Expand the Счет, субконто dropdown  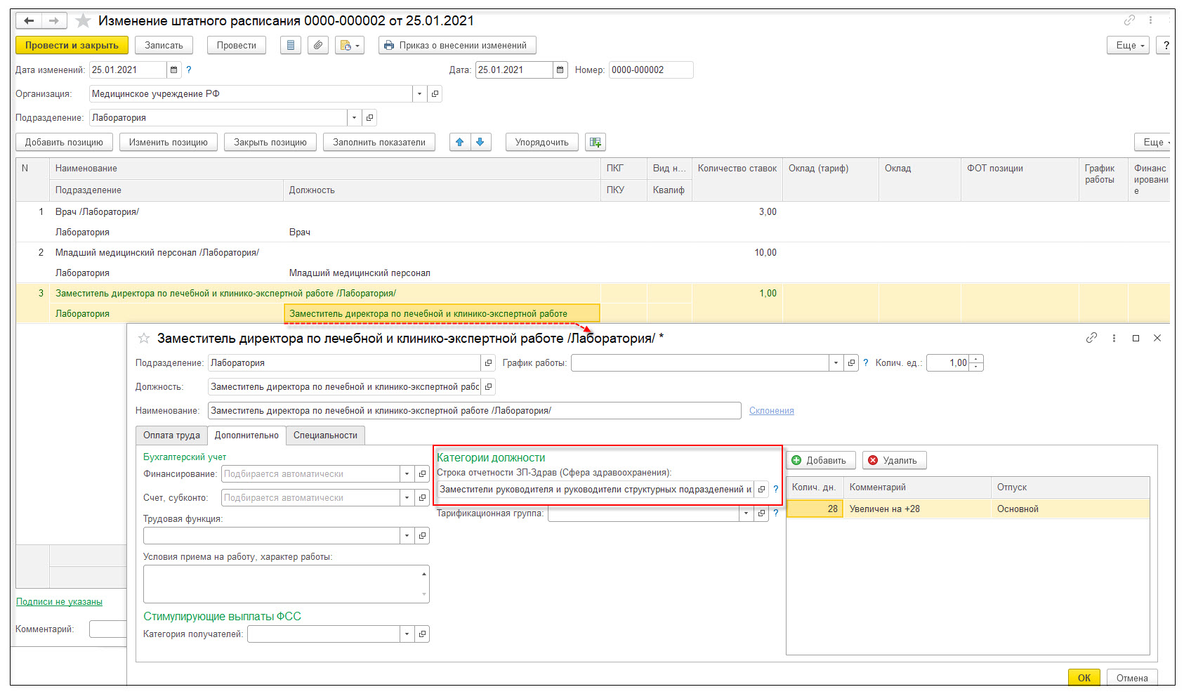click(x=407, y=497)
